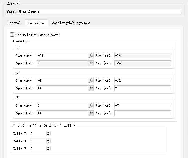The width and height of the screenshot is (188, 158).
Task: Open the fx expression editor for Y Span
Action: (x=91, y=113)
